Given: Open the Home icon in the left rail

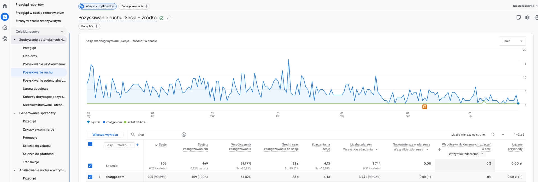Looking at the screenshot, I should (x=5, y=6).
